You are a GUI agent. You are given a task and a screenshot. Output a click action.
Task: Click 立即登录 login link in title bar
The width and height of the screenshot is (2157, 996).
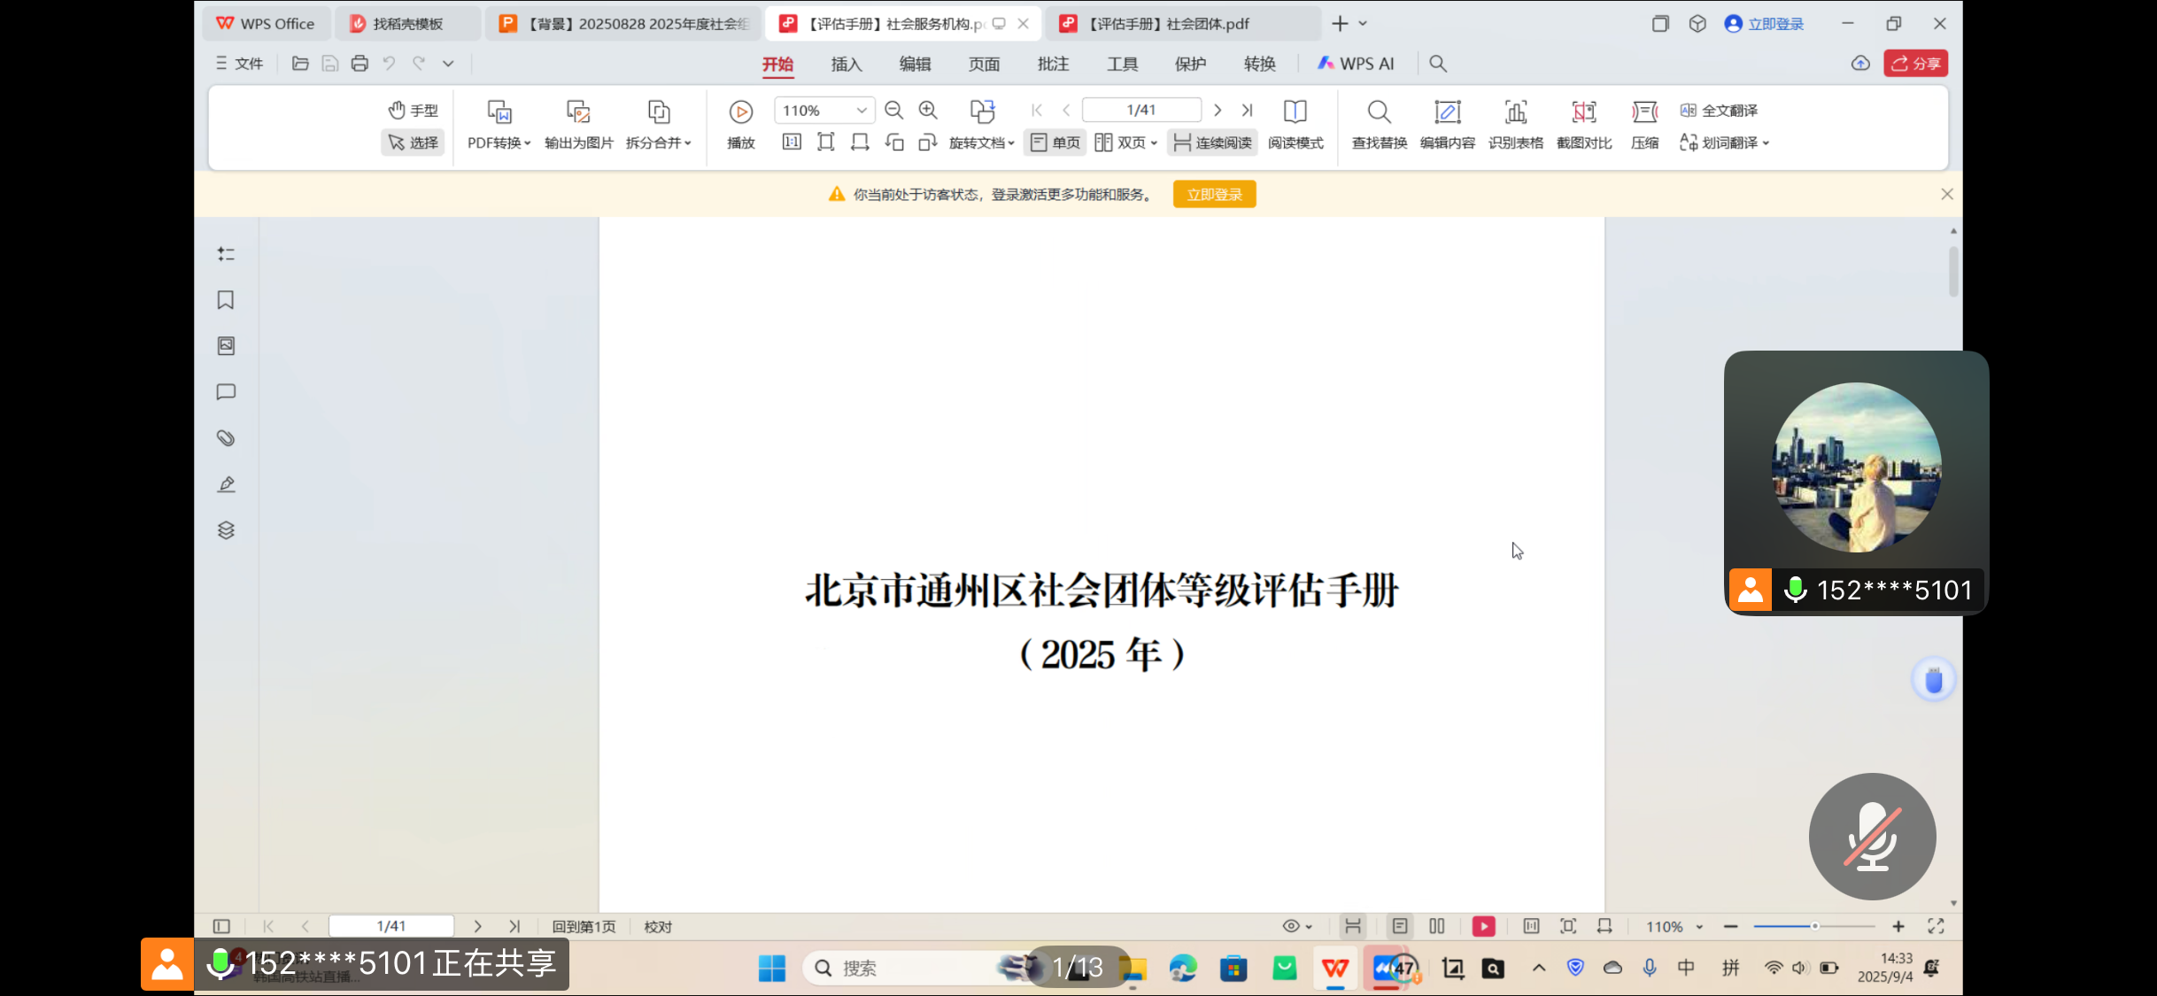pyautogui.click(x=1764, y=24)
